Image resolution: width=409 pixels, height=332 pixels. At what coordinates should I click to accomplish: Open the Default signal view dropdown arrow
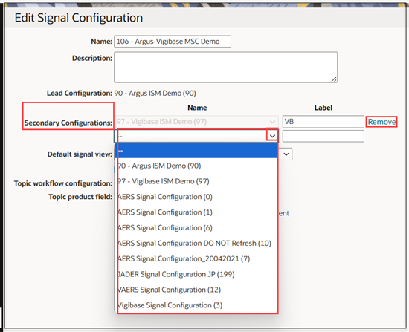click(x=286, y=154)
